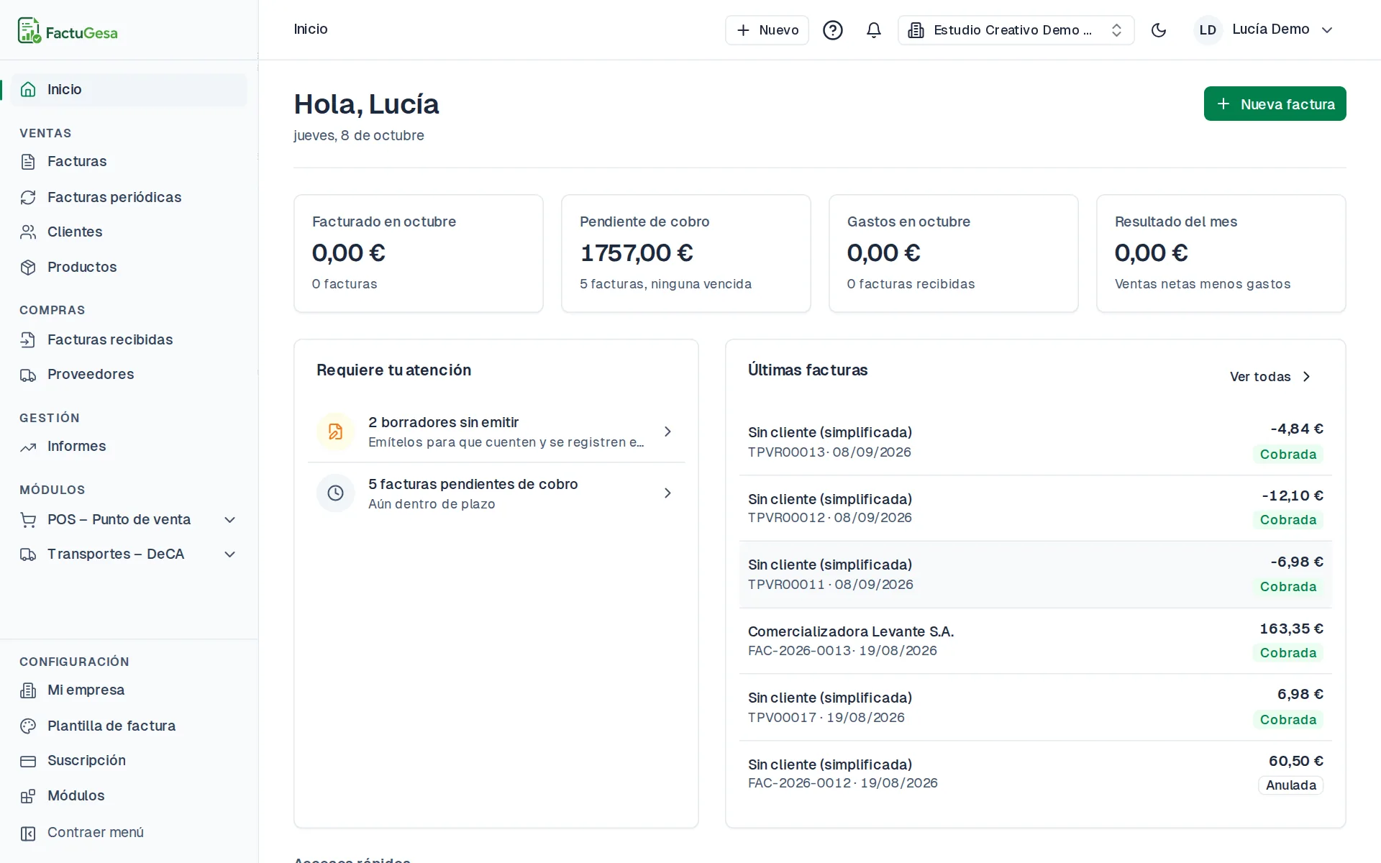Open the Comercializadora Levante S.A. invoice
Viewport: 1381px width, 863px height.
(x=1035, y=641)
